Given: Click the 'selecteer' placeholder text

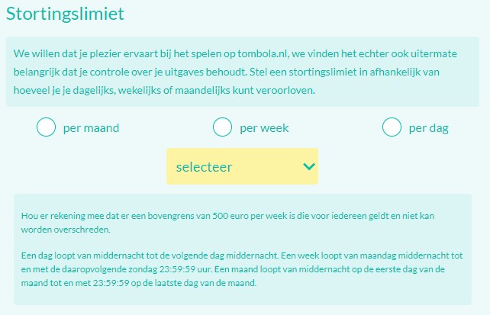Looking at the screenshot, I should (x=204, y=166).
